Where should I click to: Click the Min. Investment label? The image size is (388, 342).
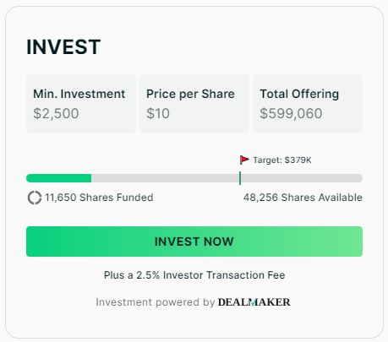[79, 94]
